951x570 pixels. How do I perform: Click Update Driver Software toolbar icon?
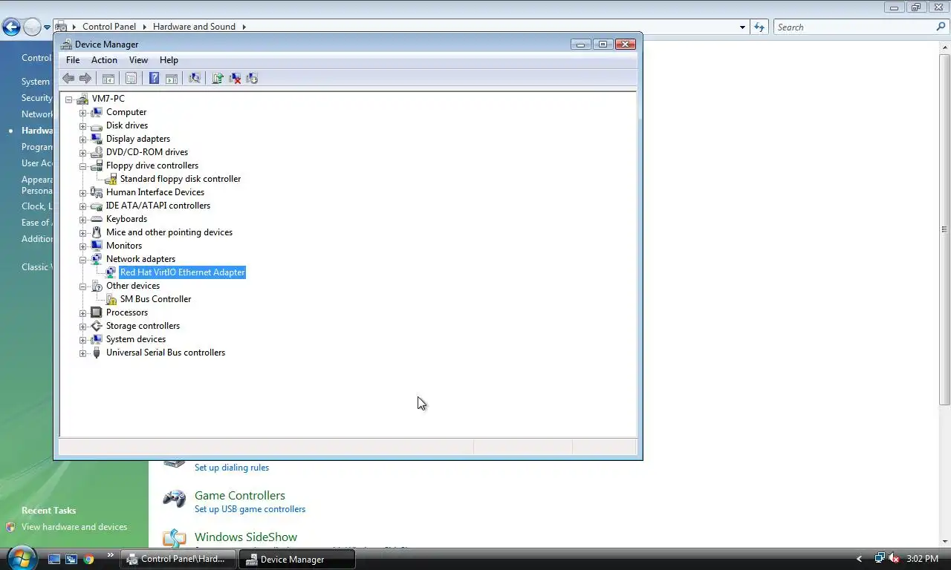pos(218,78)
